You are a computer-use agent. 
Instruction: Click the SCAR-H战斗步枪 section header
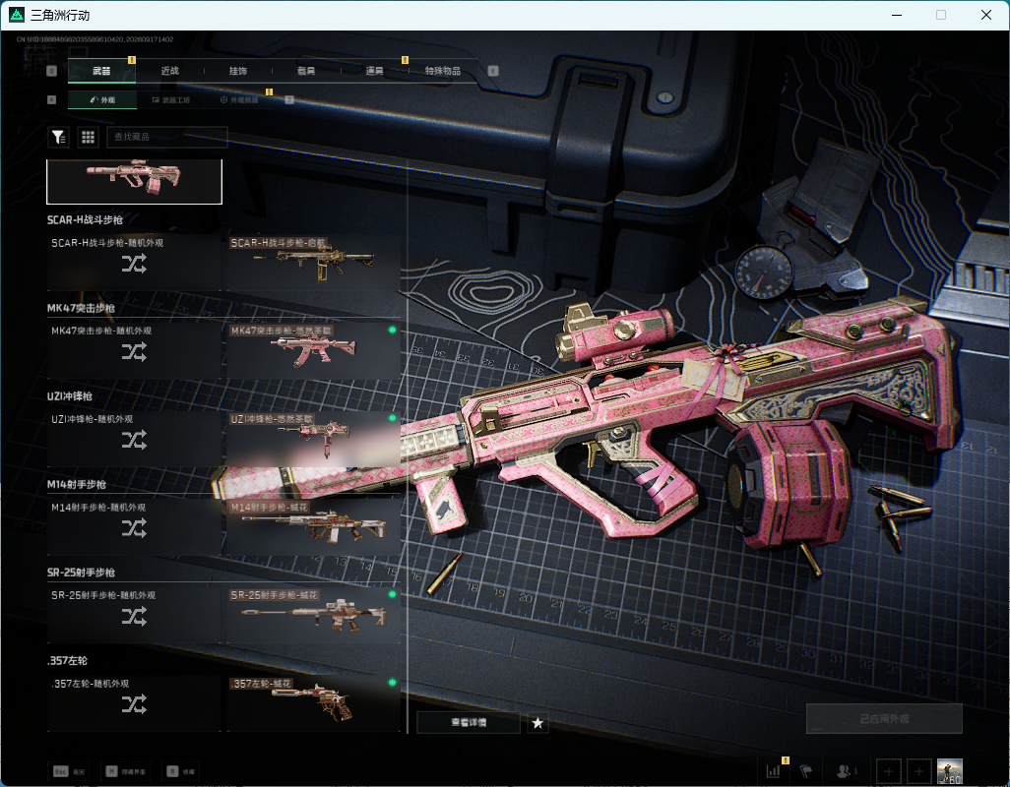[x=85, y=219]
